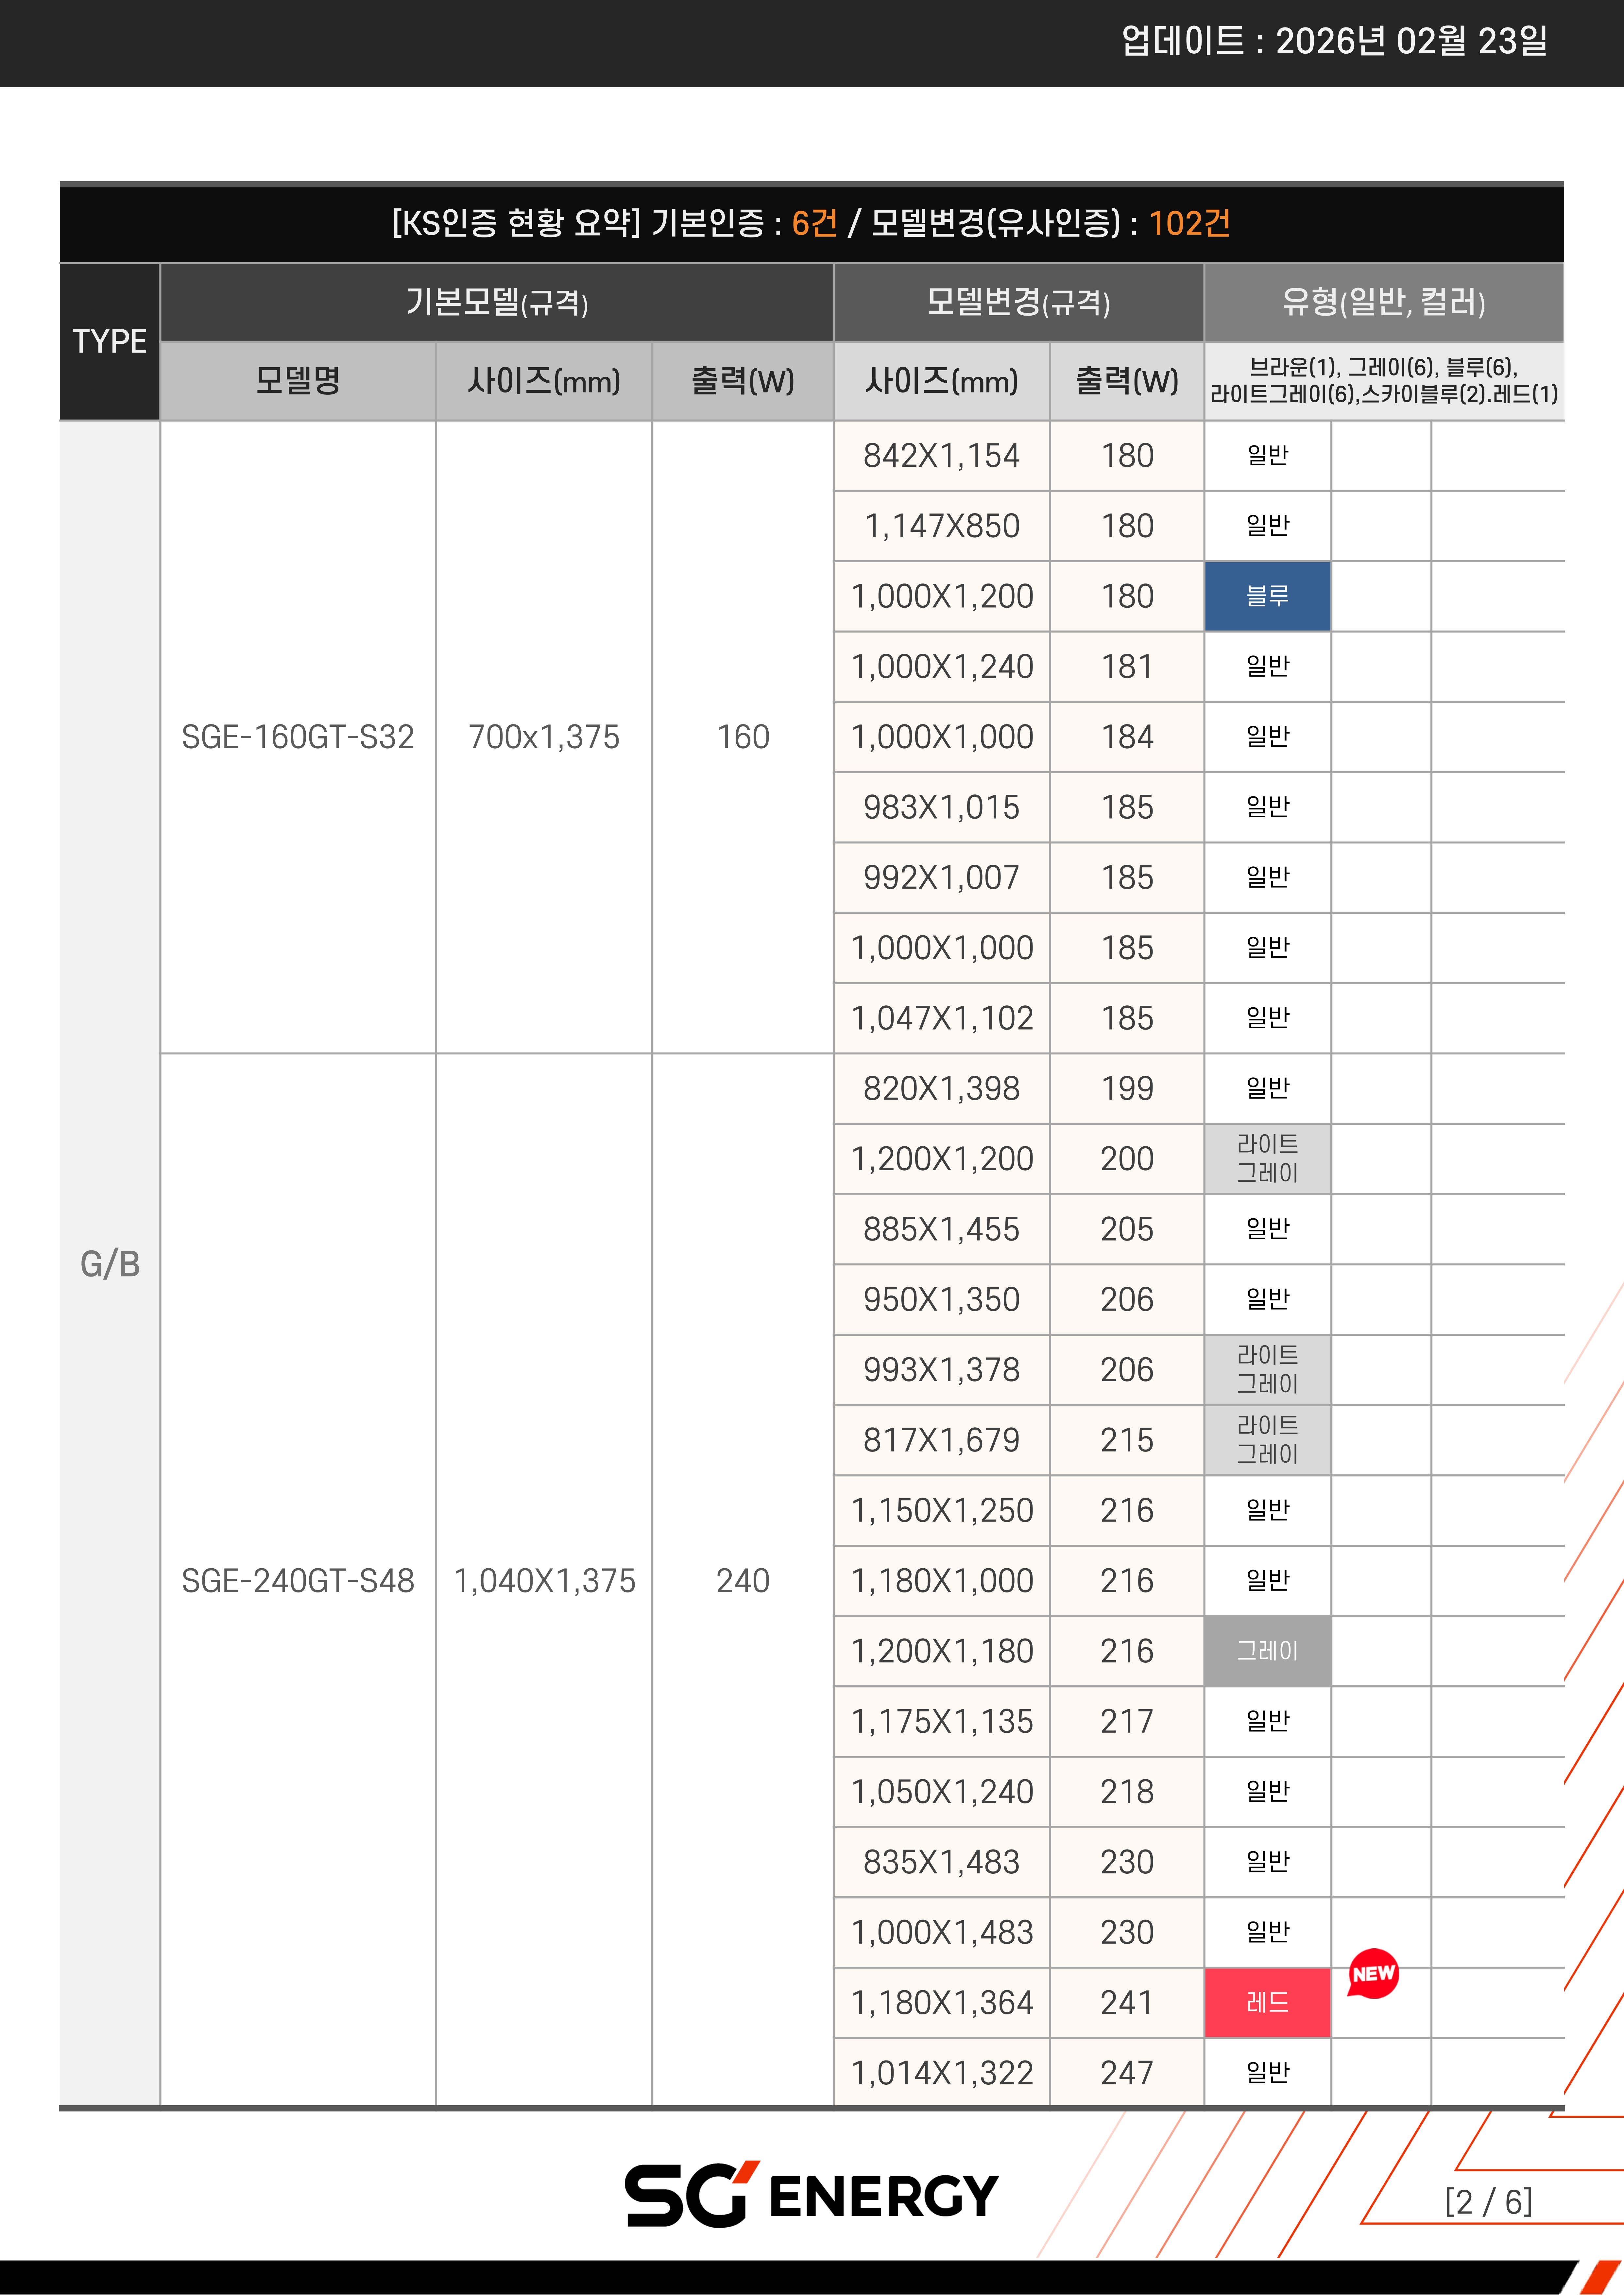Click model name SGE-160GT-S32

pos(297,737)
